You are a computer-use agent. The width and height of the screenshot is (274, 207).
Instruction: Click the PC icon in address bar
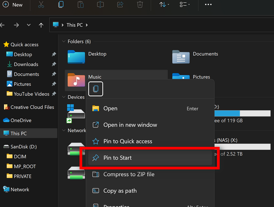(56, 25)
